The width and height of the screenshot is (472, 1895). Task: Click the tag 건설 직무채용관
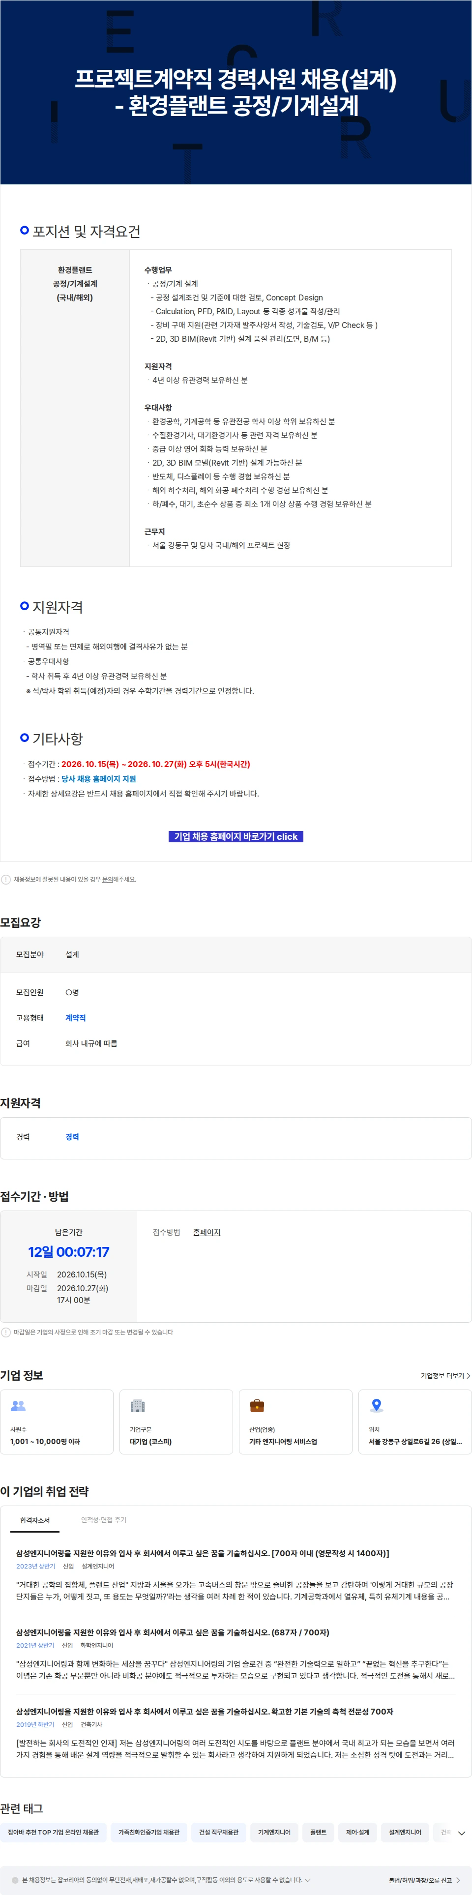point(218,1832)
